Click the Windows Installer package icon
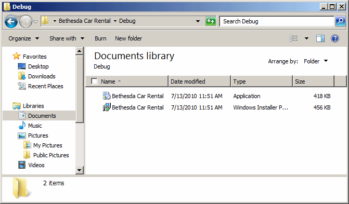349x204 pixels. 107,107
